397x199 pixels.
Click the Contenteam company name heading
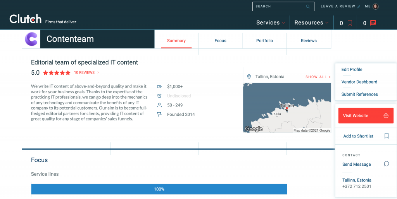[70, 39]
